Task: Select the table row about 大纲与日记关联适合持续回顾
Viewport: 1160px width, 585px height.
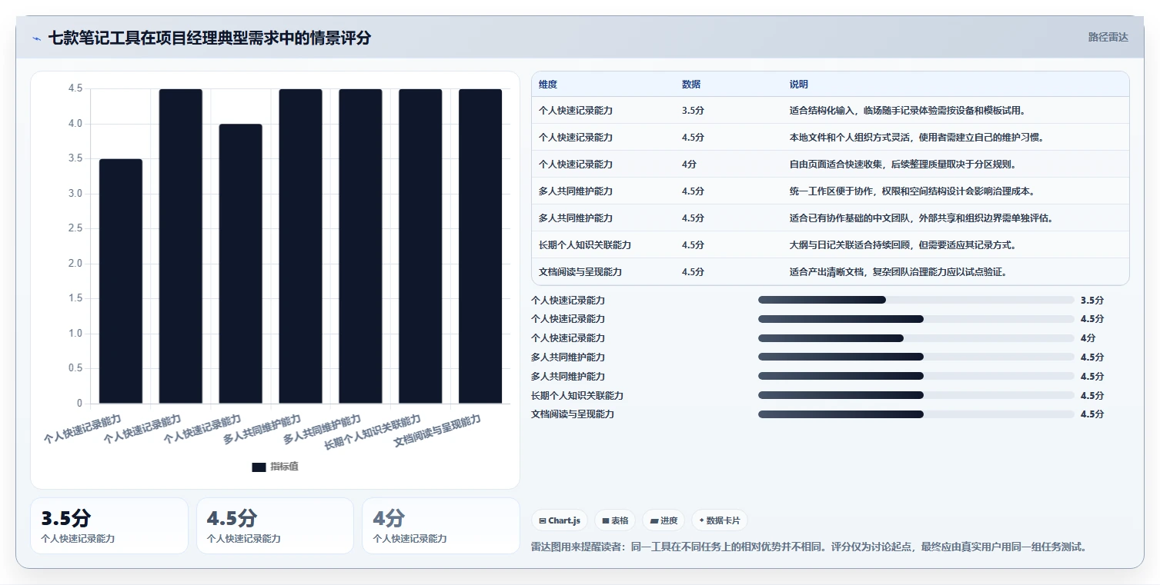Action: [x=831, y=245]
